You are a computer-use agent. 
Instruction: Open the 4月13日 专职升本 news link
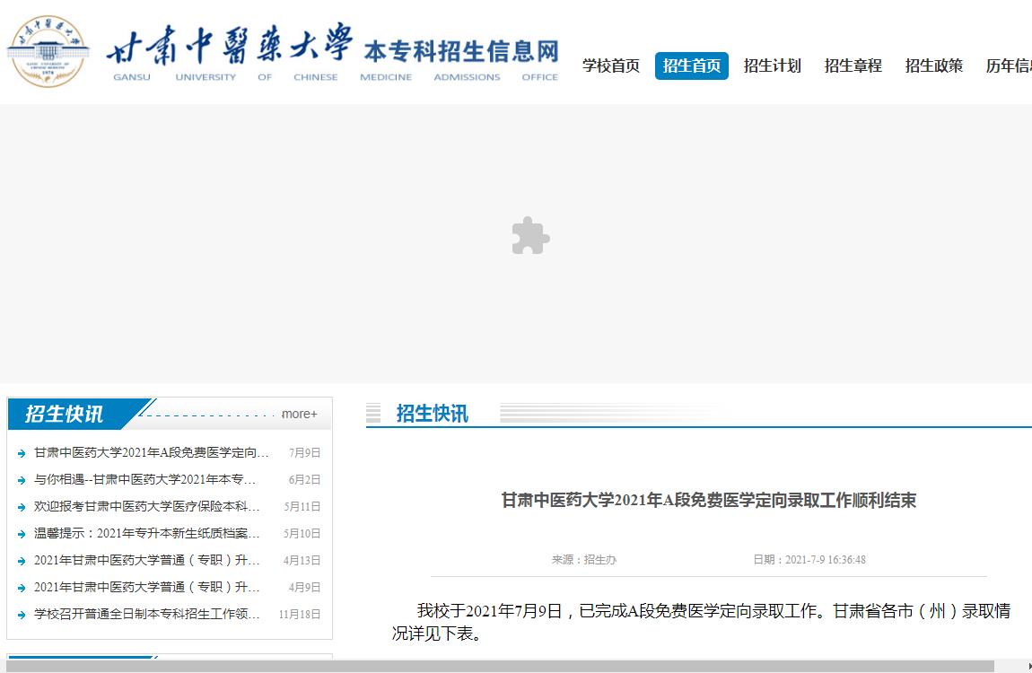pyautogui.click(x=147, y=561)
